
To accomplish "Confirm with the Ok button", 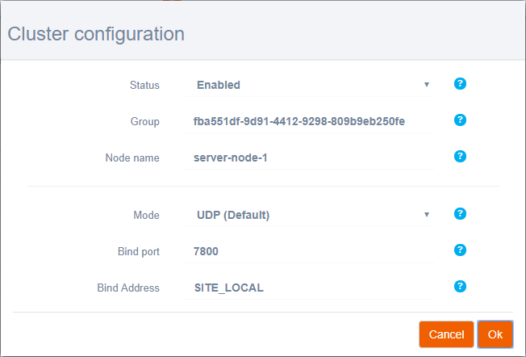I will pyautogui.click(x=495, y=334).
